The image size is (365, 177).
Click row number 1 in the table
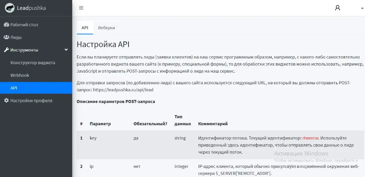pyautogui.click(x=81, y=138)
